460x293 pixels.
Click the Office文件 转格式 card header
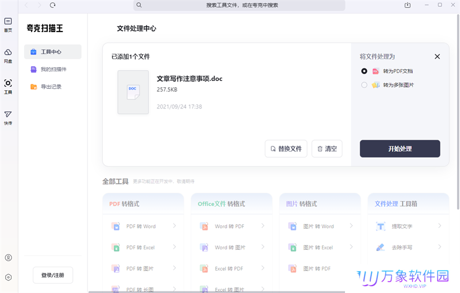[x=232, y=203]
